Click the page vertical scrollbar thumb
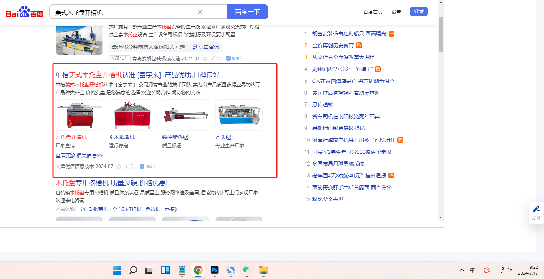Viewport: 544px width, 279px height. [x=441, y=34]
